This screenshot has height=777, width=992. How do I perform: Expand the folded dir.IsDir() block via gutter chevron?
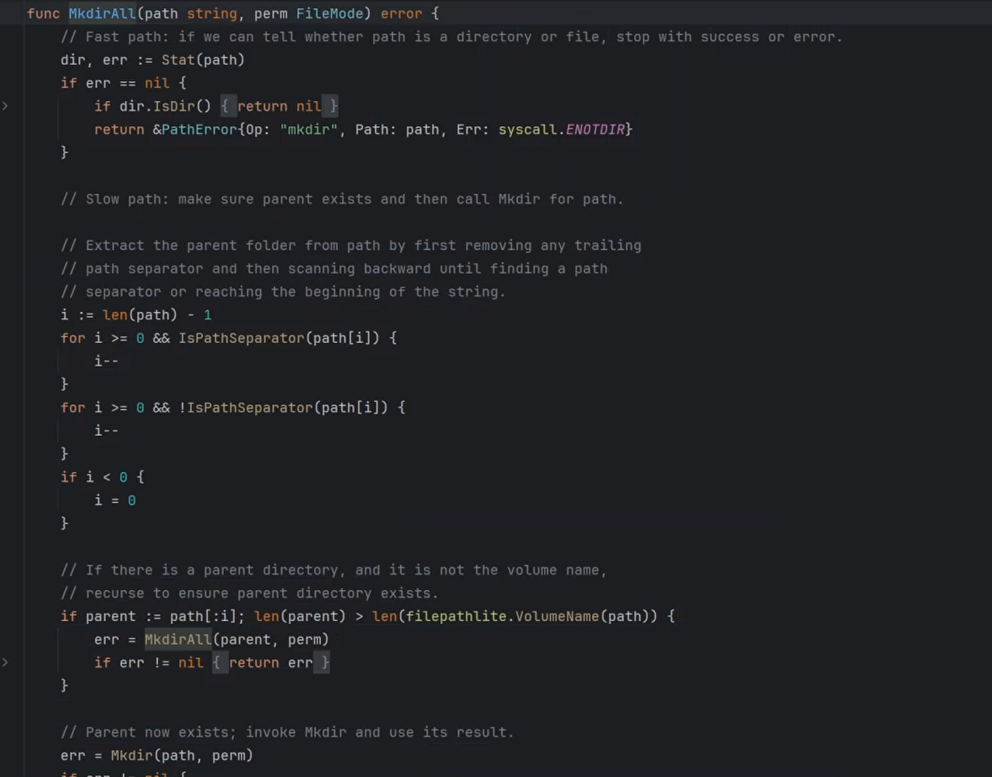6,106
